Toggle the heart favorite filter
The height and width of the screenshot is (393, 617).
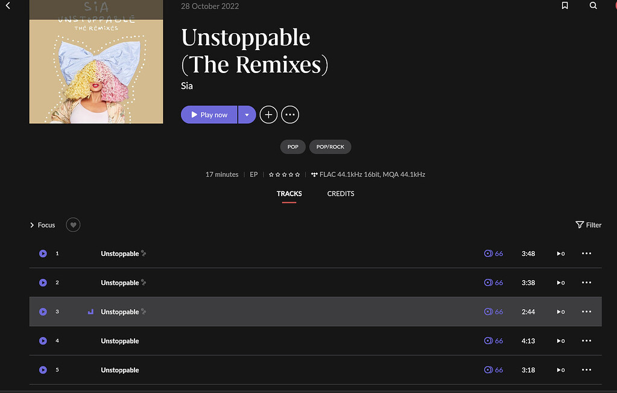pos(73,225)
